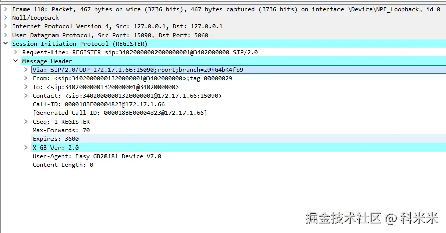The image size is (446, 233).
Task: Expand Internet Protocol Version 4 section
Action: tap(5, 26)
